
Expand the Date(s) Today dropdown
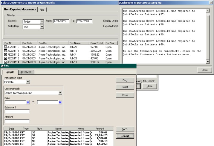pyautogui.click(x=42, y=21)
